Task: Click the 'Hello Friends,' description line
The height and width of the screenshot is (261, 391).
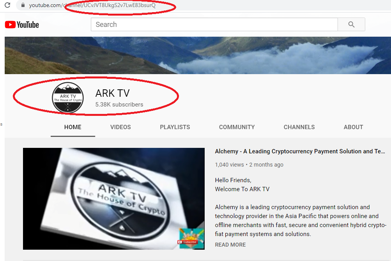Action: point(233,180)
